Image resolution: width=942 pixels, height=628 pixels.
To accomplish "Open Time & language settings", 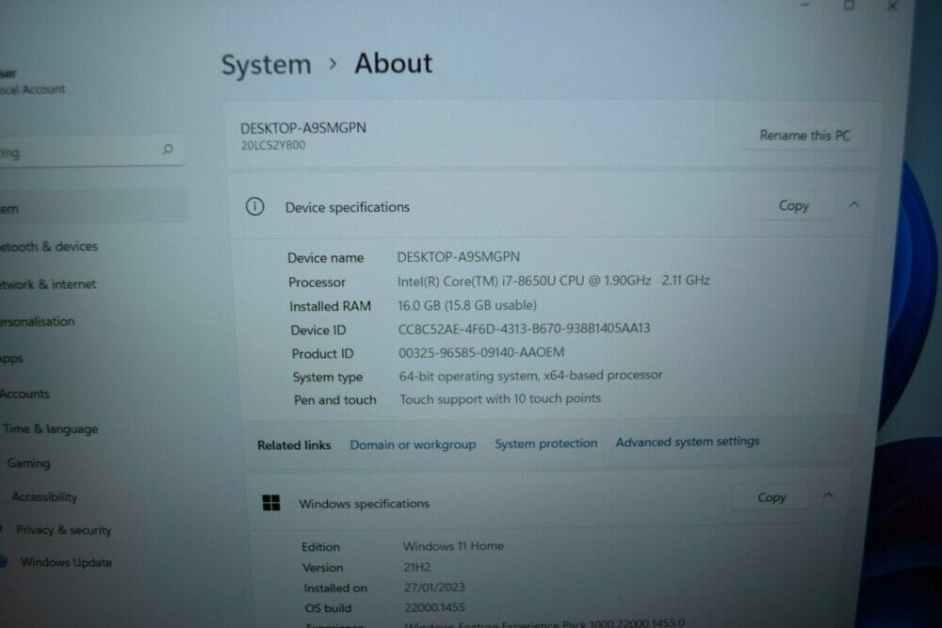I will [50, 429].
